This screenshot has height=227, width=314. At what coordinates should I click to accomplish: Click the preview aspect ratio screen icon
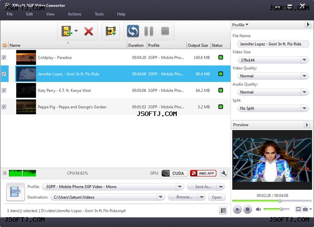click(298, 209)
